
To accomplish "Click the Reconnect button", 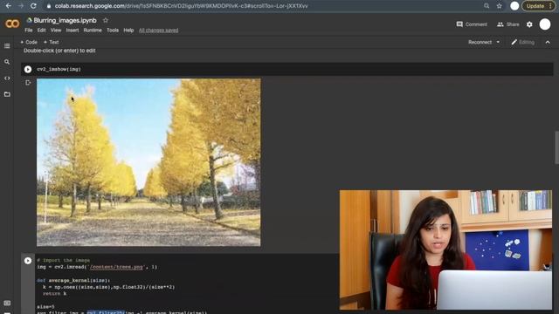I will [x=480, y=42].
